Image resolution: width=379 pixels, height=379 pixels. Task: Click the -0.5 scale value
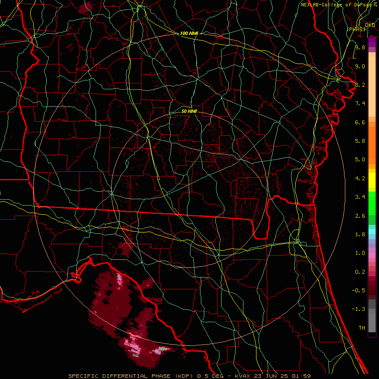[358, 291]
